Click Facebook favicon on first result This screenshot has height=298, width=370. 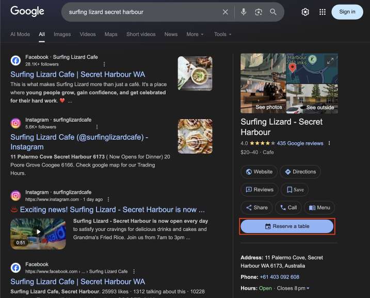15,61
